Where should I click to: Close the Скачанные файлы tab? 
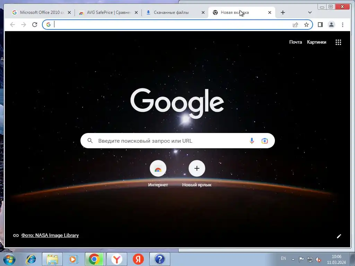click(203, 13)
